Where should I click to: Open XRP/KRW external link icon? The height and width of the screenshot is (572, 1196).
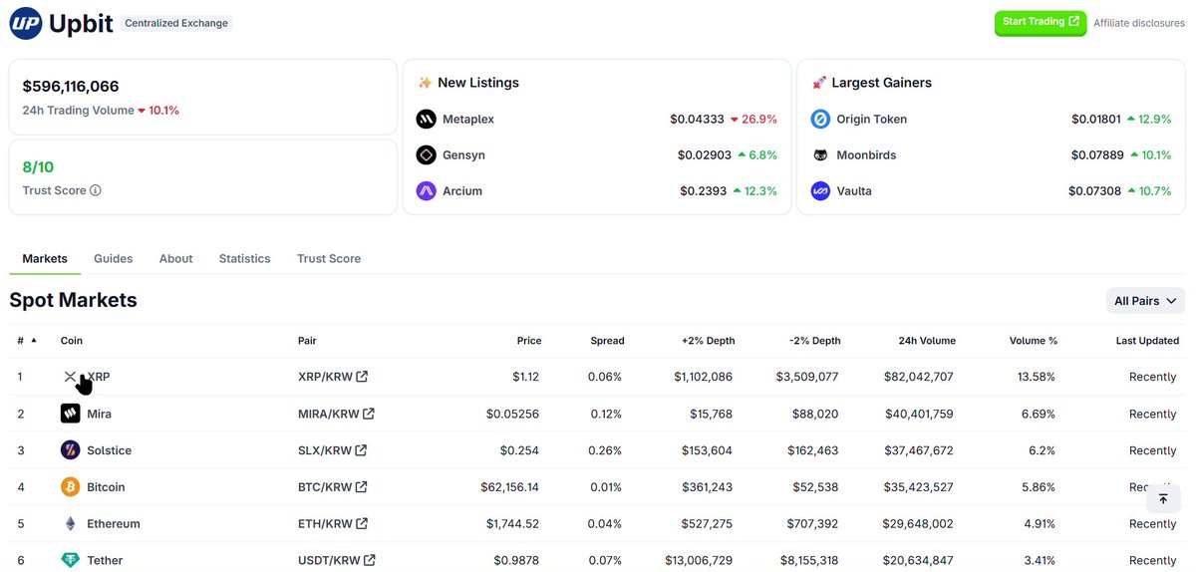pyautogui.click(x=362, y=377)
